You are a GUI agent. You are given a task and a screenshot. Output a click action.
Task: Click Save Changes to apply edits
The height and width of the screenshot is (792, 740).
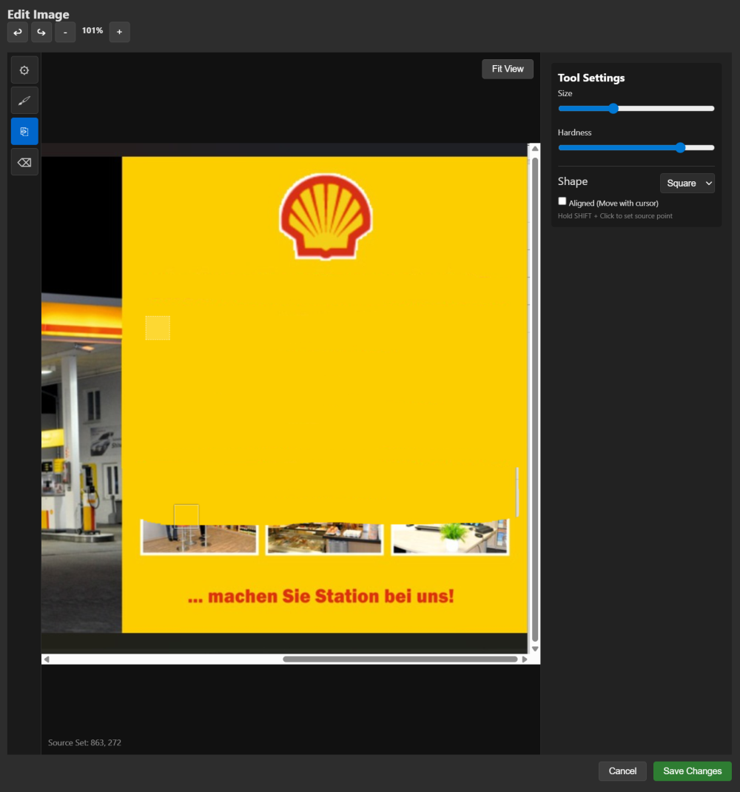[x=692, y=771]
